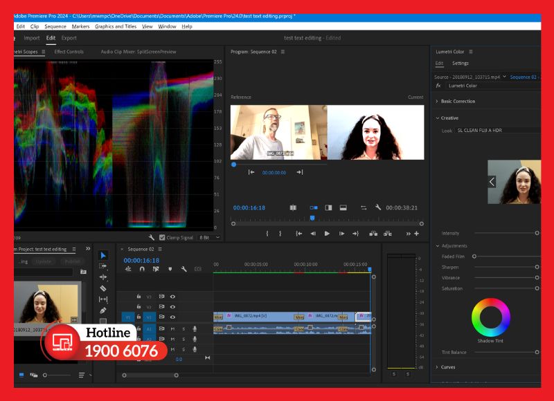Switch to Audio Clip Mixer tab

coord(138,51)
